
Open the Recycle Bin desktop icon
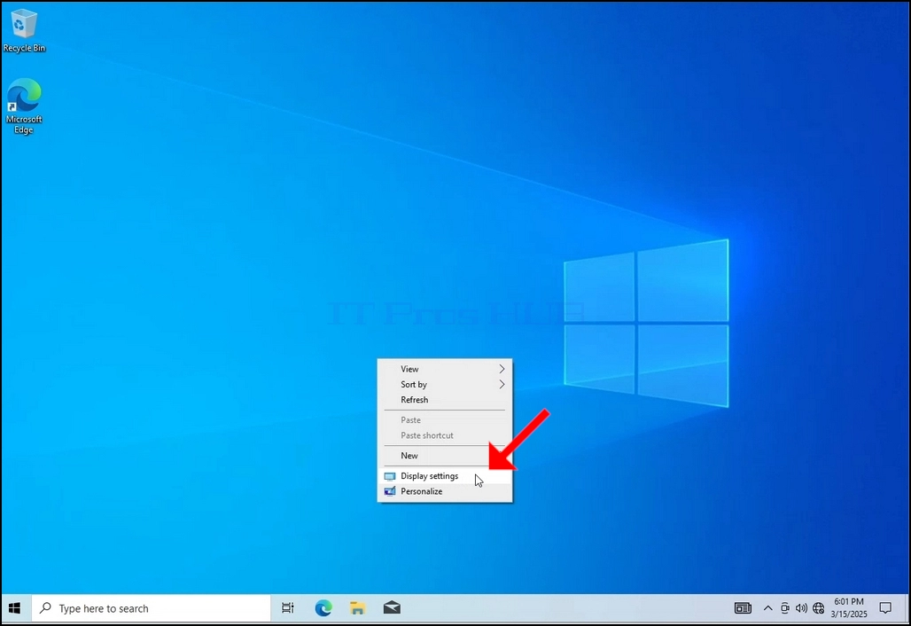24,31
